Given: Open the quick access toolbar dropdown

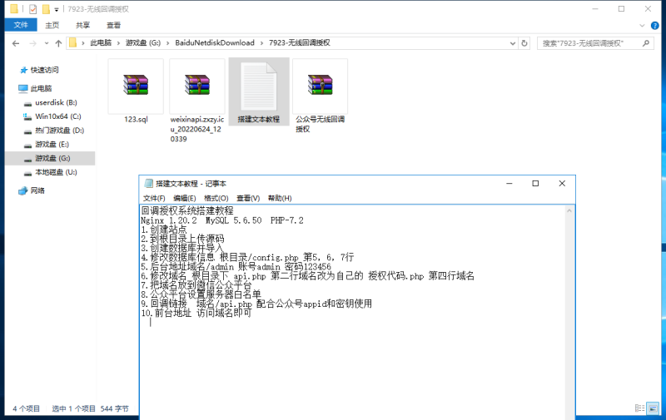Looking at the screenshot, I should [56, 9].
